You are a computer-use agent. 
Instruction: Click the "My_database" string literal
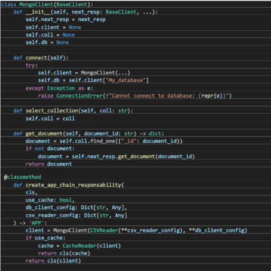pos(126,80)
